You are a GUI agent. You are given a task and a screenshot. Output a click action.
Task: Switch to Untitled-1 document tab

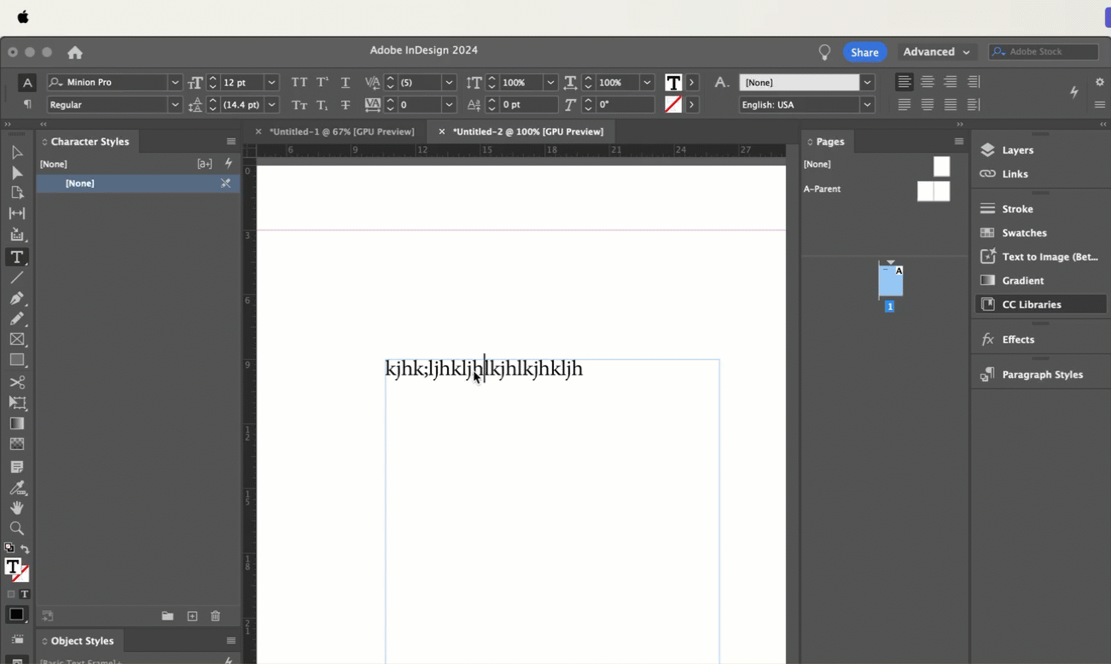[341, 131]
